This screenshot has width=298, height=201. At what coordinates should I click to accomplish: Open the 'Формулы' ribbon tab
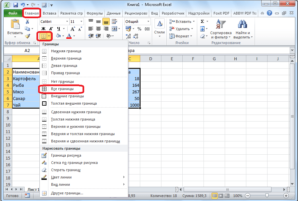pos(94,13)
